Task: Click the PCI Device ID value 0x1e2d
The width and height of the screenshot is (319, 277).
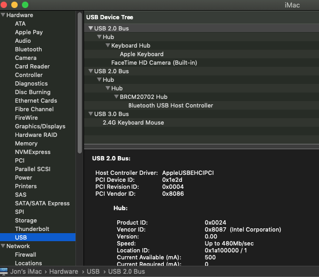Action: 172,180
